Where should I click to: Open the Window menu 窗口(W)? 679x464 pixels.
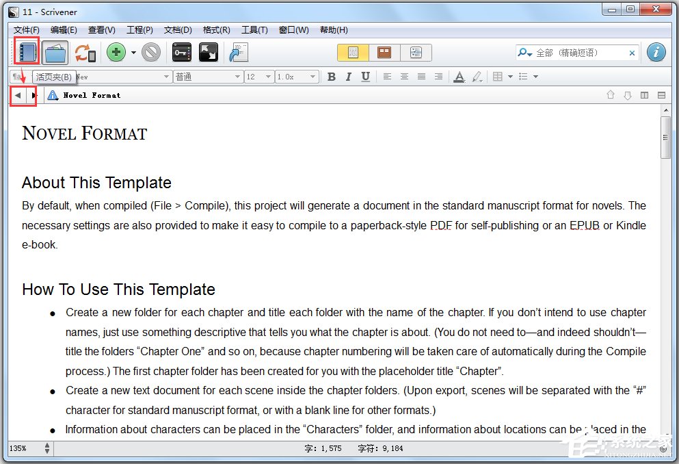pos(293,30)
